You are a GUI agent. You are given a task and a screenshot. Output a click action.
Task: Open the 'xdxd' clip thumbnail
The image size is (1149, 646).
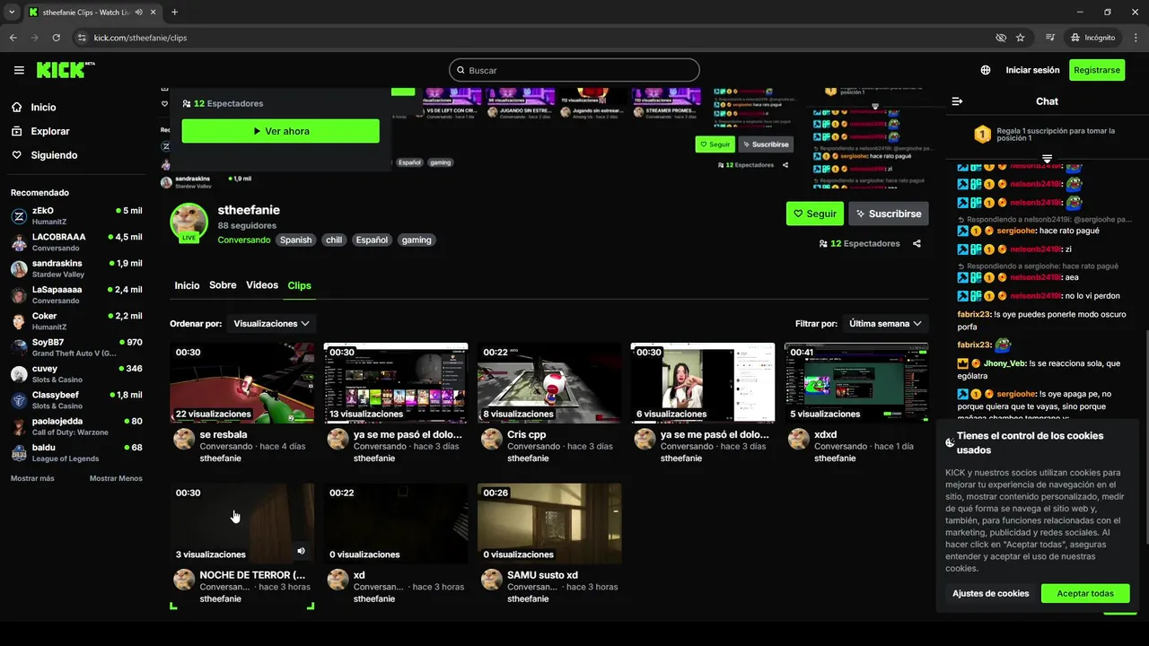pos(856,383)
